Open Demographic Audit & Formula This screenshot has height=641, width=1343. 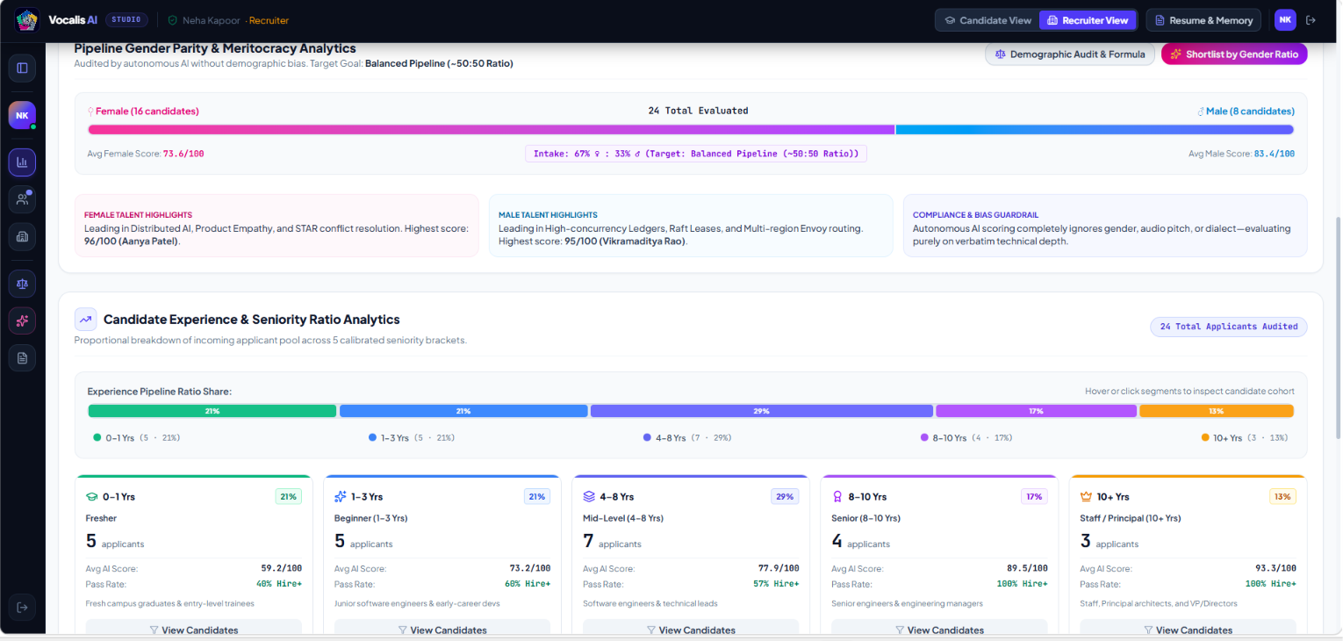point(1069,54)
